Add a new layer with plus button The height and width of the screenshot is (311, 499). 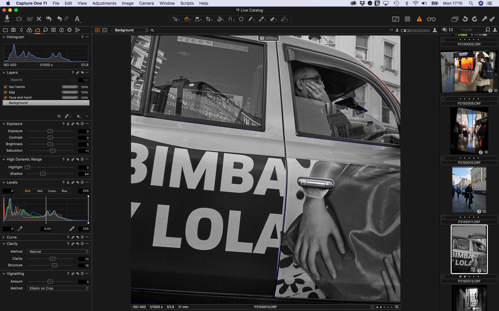click(78, 116)
